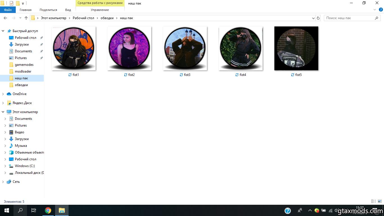Open the Файл menu tab
The width and height of the screenshot is (384, 216).
(x=8, y=10)
